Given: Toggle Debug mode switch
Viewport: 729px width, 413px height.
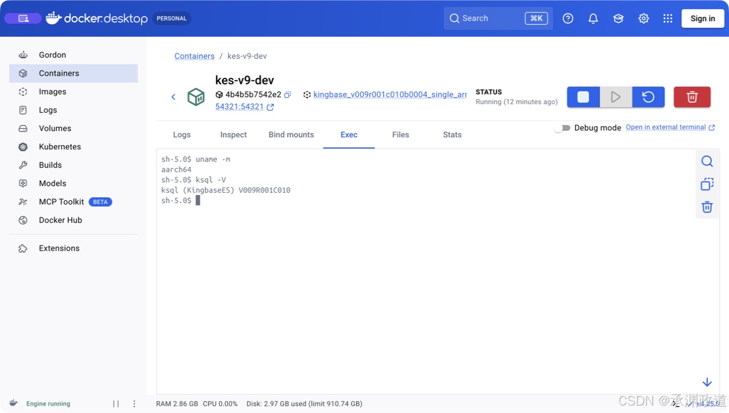Looking at the screenshot, I should point(562,128).
